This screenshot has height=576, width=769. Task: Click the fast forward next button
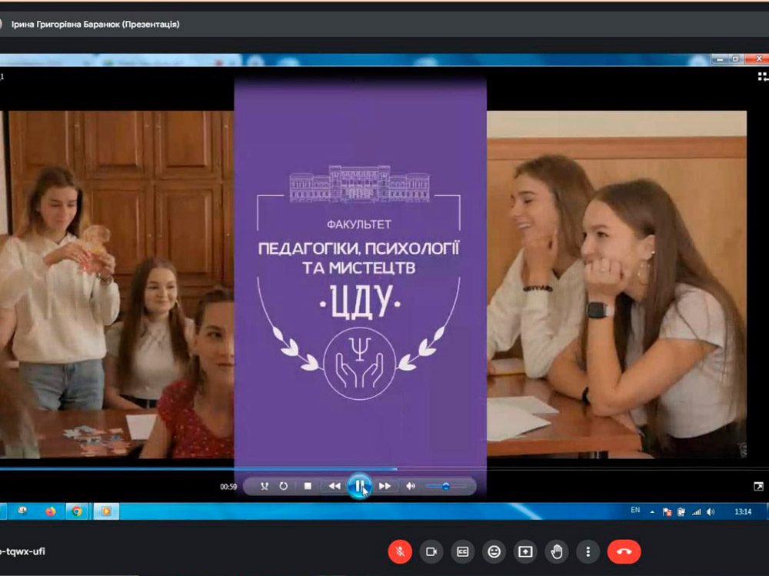[385, 486]
